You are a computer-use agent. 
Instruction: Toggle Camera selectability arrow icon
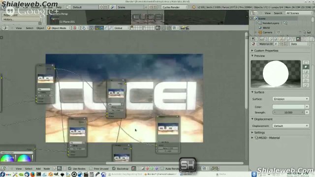(x=304, y=32)
